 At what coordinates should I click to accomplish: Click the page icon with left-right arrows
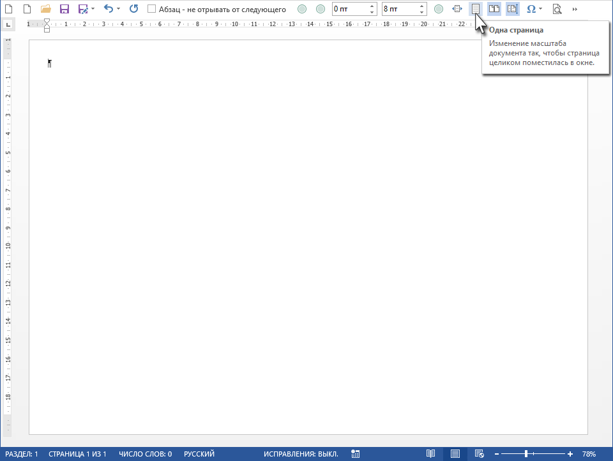[457, 8]
